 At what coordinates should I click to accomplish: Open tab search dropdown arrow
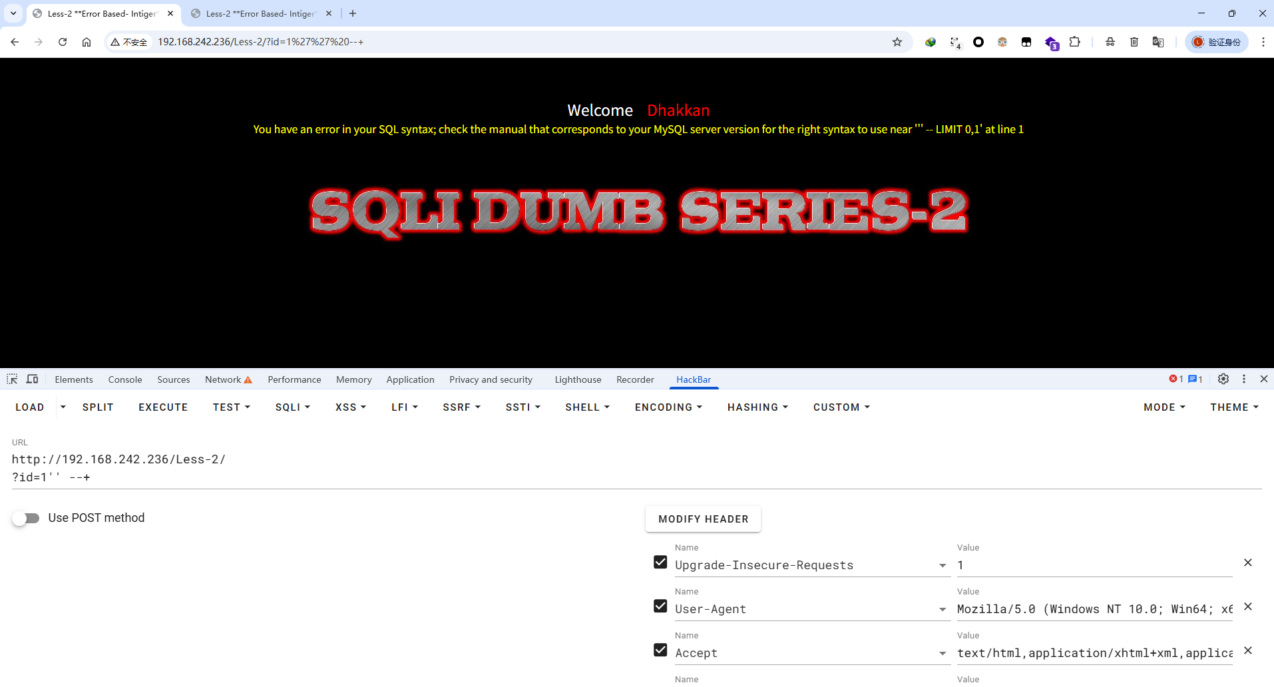tap(13, 13)
